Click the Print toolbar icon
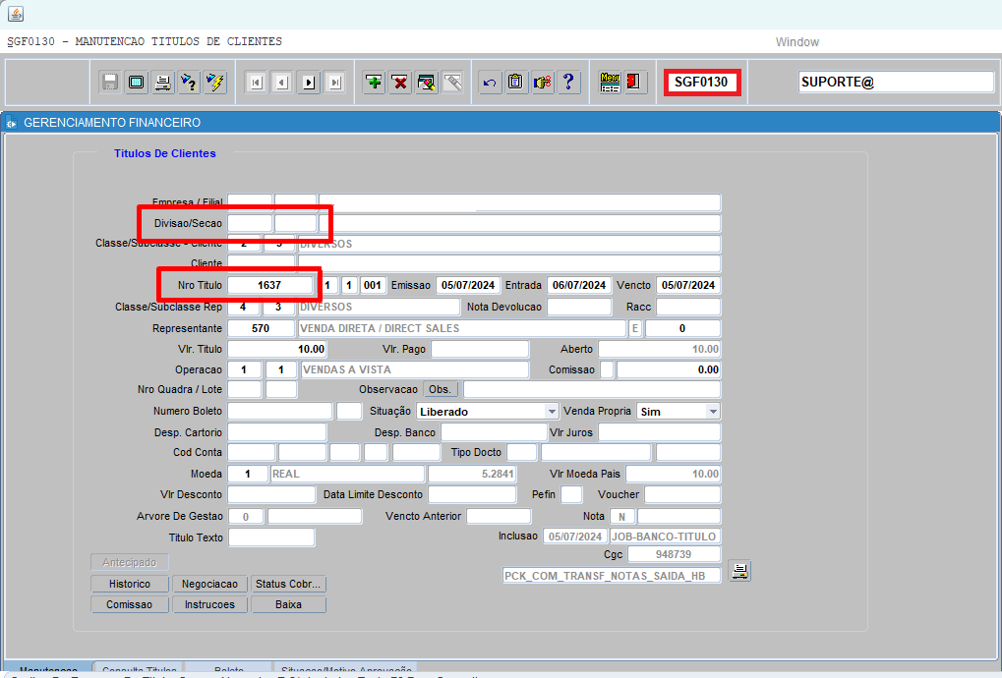The height and width of the screenshot is (678, 1002). click(162, 83)
